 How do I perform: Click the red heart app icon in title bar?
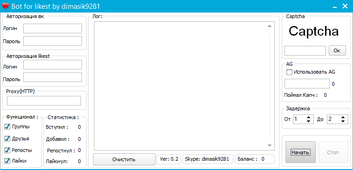pos(6,6)
